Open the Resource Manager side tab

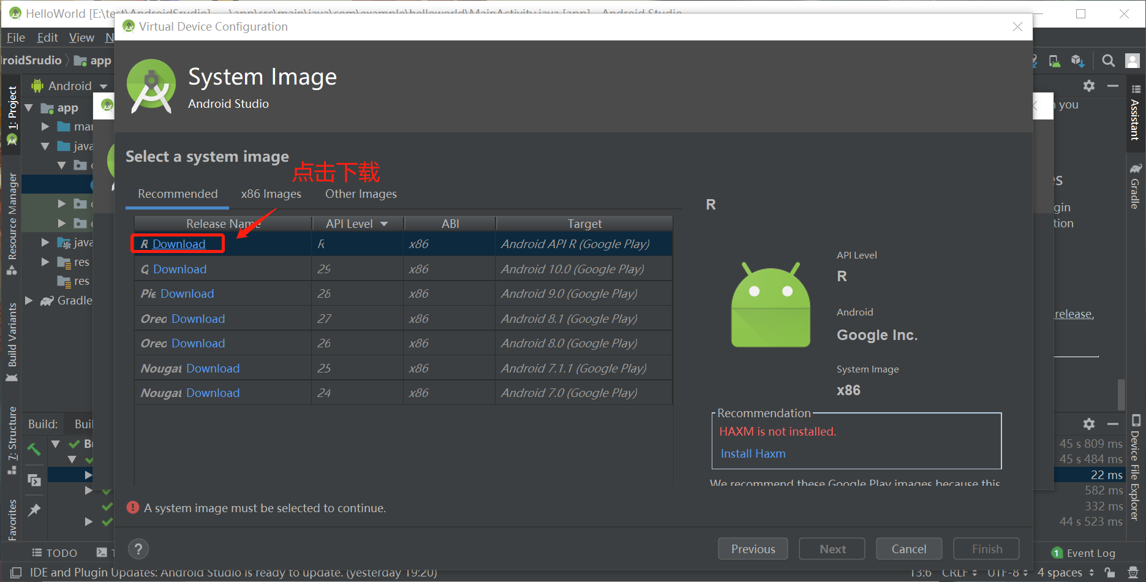tap(12, 224)
